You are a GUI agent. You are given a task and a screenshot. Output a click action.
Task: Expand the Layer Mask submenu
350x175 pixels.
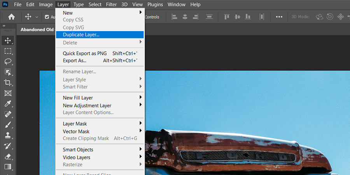point(100,124)
